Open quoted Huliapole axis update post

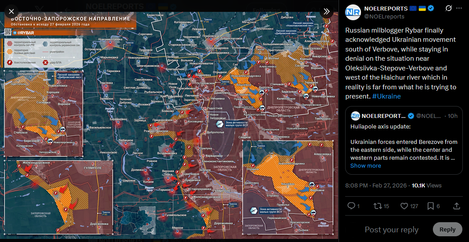404,140
